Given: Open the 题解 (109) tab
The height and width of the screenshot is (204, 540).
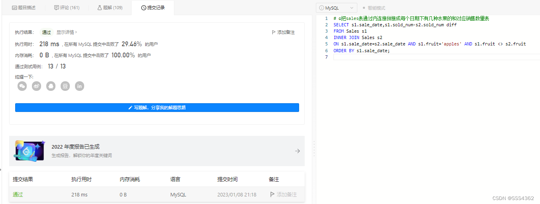Looking at the screenshot, I should click(110, 8).
